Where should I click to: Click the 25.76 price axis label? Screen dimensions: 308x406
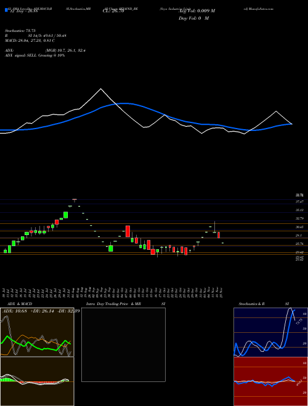pos(299,244)
